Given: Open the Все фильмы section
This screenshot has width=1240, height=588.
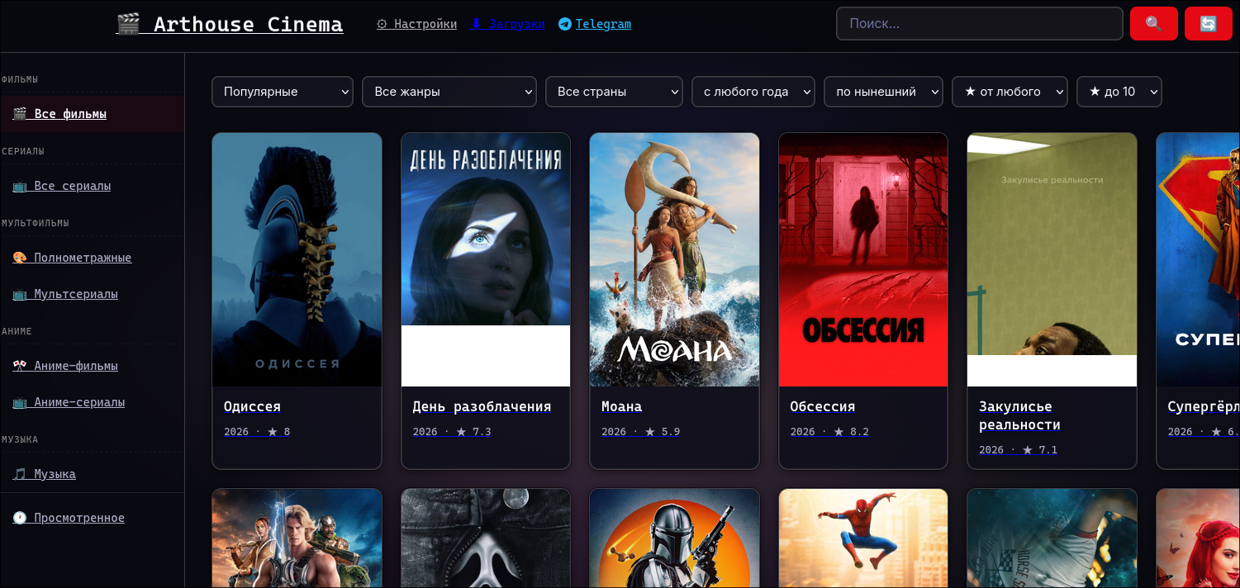Looking at the screenshot, I should coord(92,114).
